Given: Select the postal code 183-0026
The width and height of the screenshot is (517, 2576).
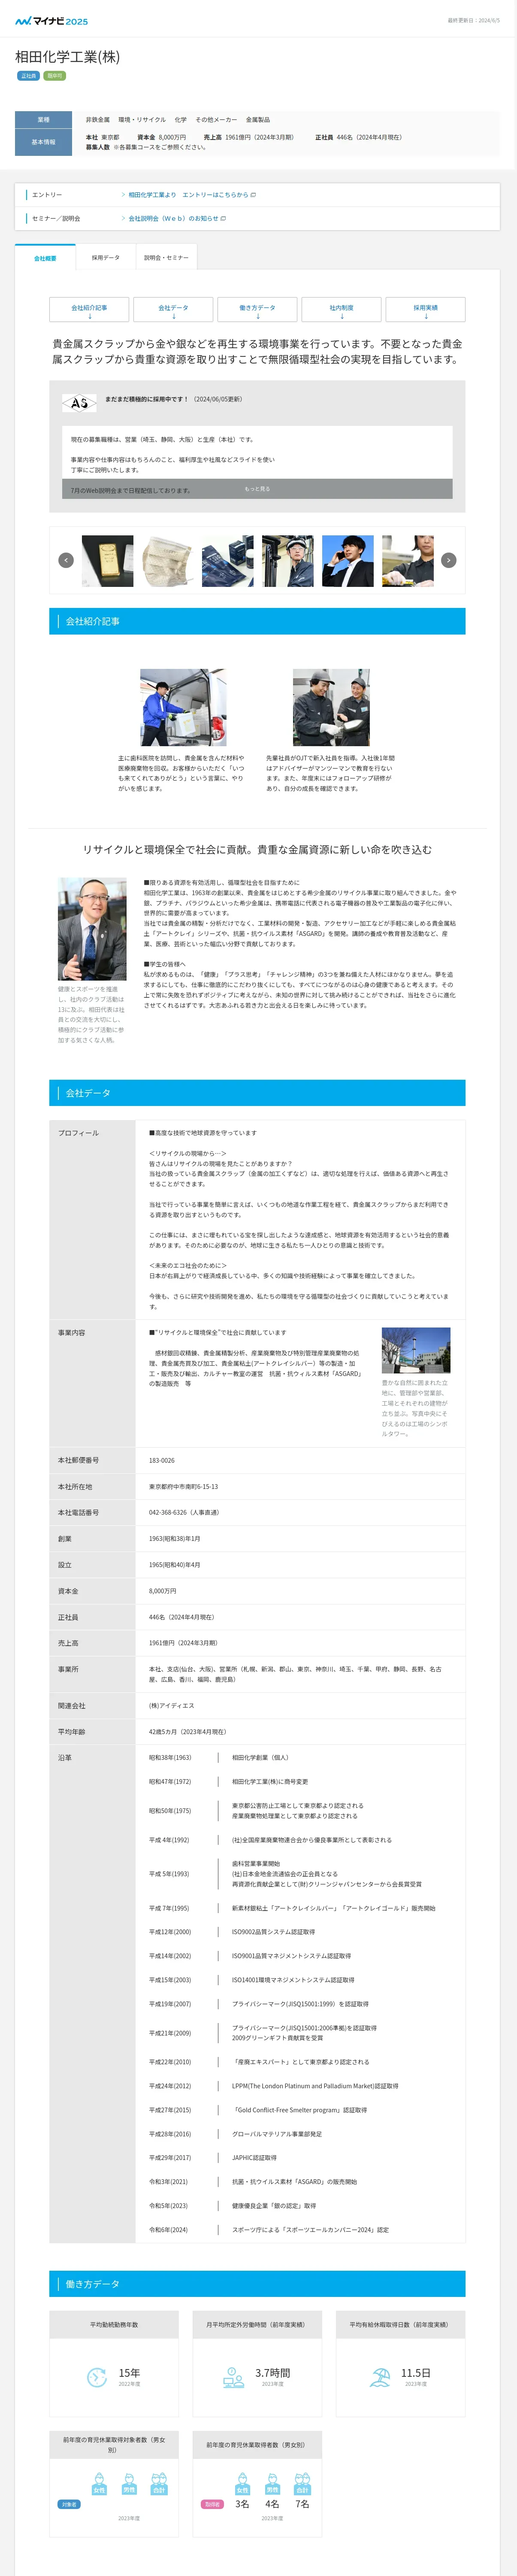Looking at the screenshot, I should pyautogui.click(x=162, y=1461).
